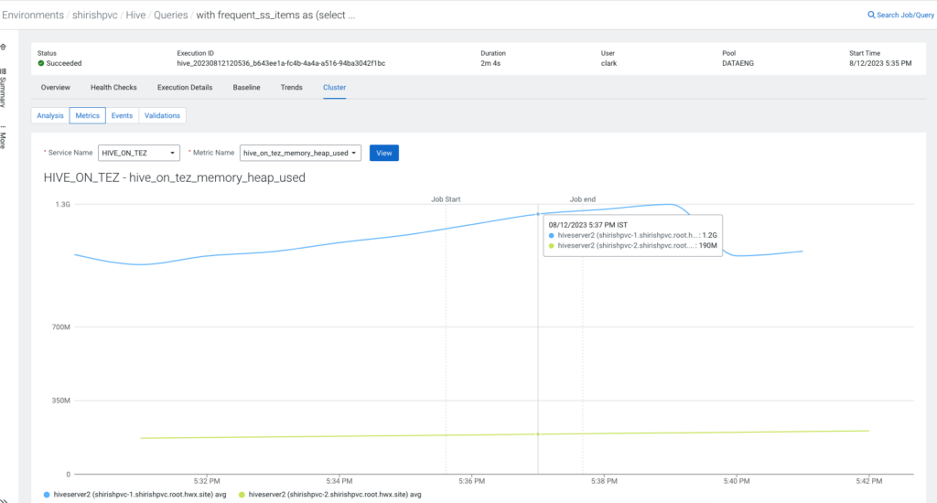Switch to the Health Checks tab
This screenshot has height=503, width=937.
coord(113,88)
